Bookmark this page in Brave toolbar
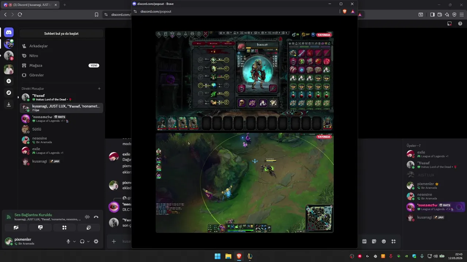 click(96, 15)
